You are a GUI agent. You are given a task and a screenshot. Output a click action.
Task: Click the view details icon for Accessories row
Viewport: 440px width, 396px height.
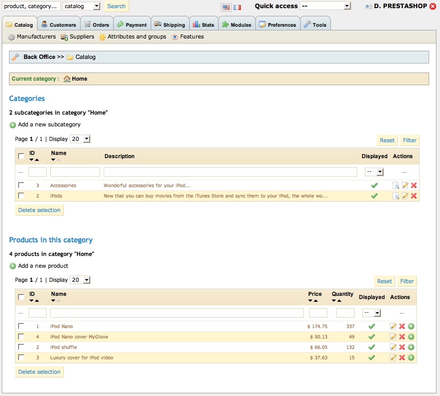pyautogui.click(x=396, y=185)
